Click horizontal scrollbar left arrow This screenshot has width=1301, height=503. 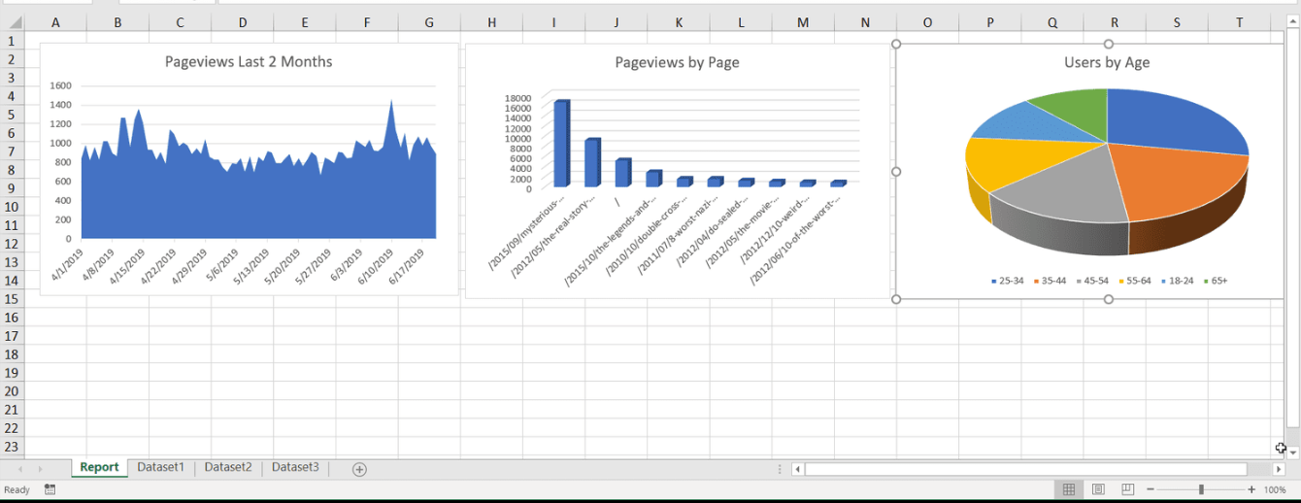(798, 470)
